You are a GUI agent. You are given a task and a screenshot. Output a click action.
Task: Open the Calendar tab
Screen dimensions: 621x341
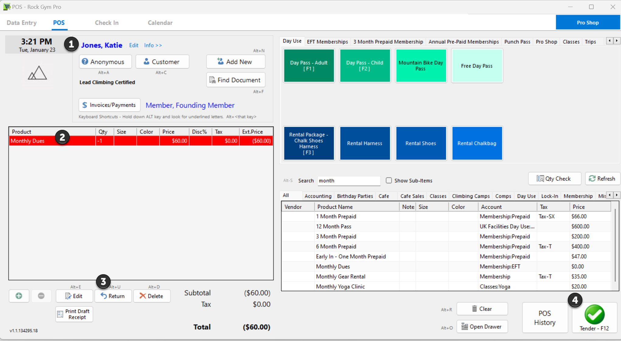click(x=160, y=23)
